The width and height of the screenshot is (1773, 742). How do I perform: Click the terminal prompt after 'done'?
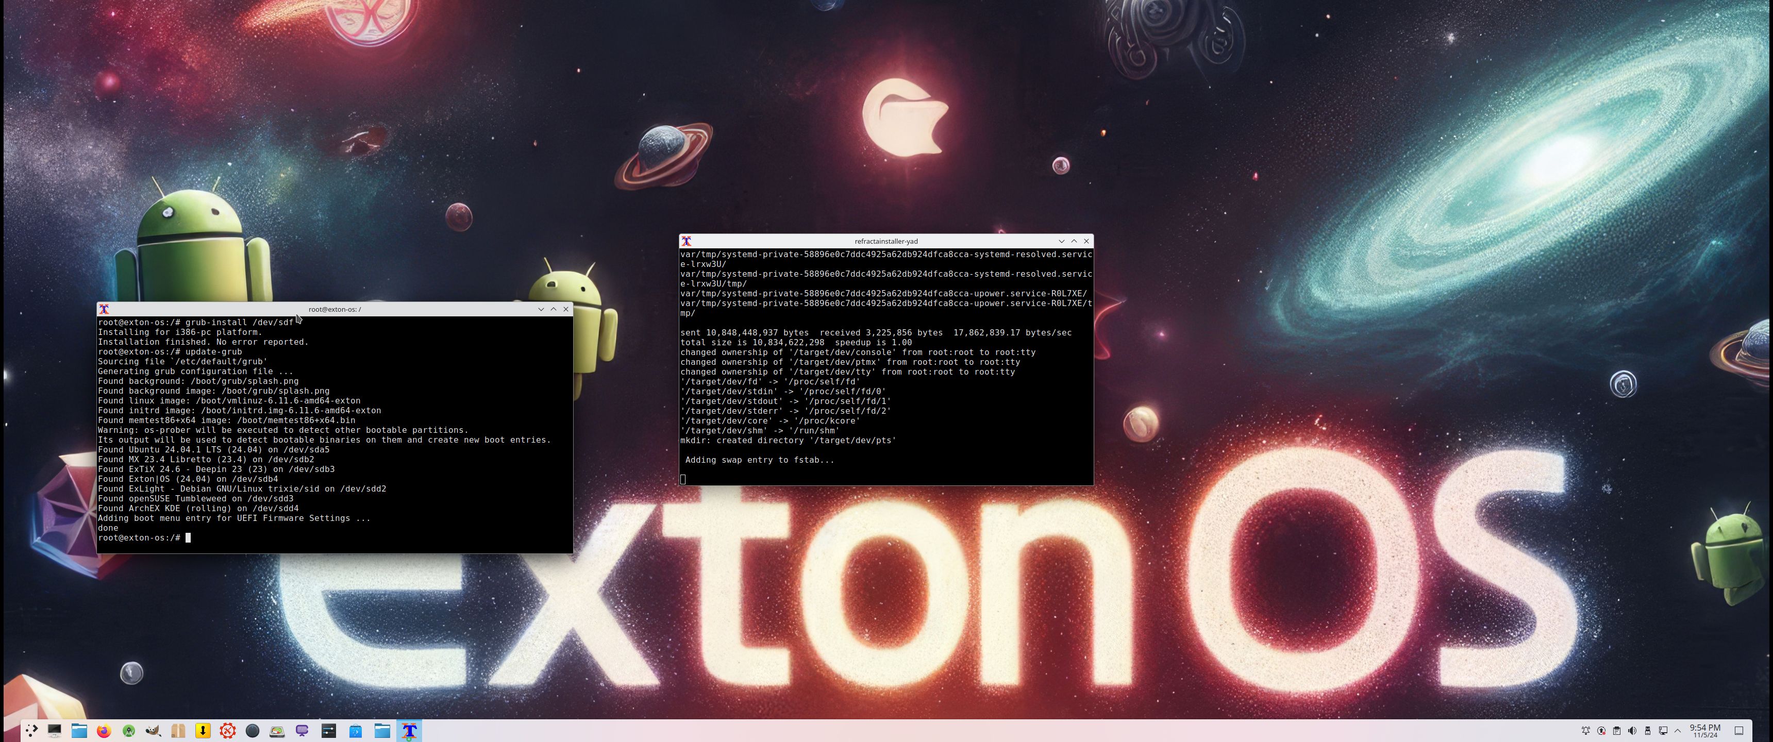click(x=144, y=537)
